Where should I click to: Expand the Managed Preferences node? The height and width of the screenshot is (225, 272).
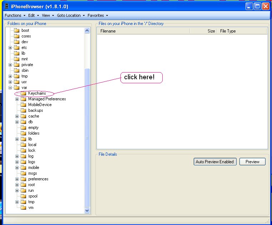tap(17, 99)
